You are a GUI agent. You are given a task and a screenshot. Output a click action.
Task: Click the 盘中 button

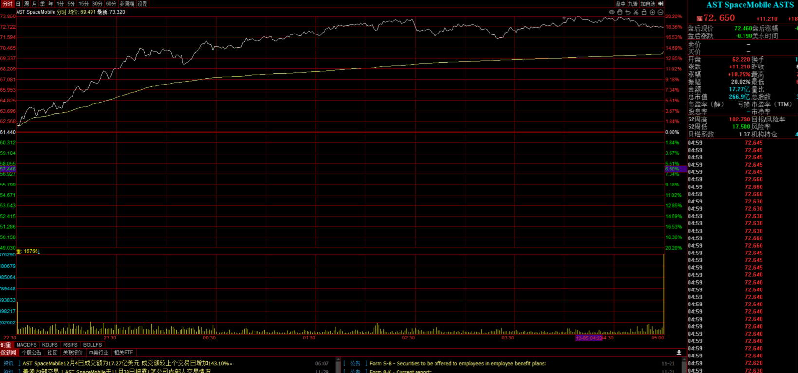coord(620,4)
